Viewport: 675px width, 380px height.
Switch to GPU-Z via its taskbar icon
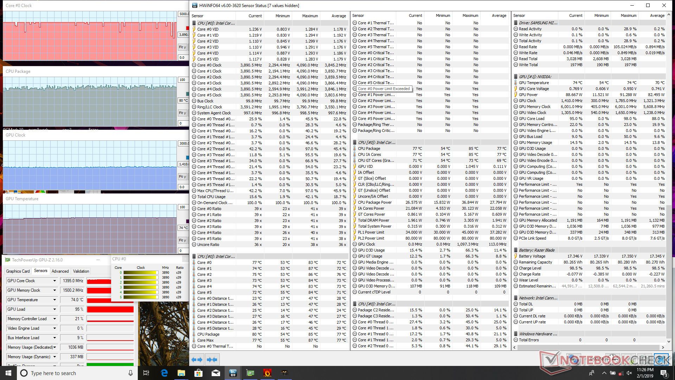[250, 373]
